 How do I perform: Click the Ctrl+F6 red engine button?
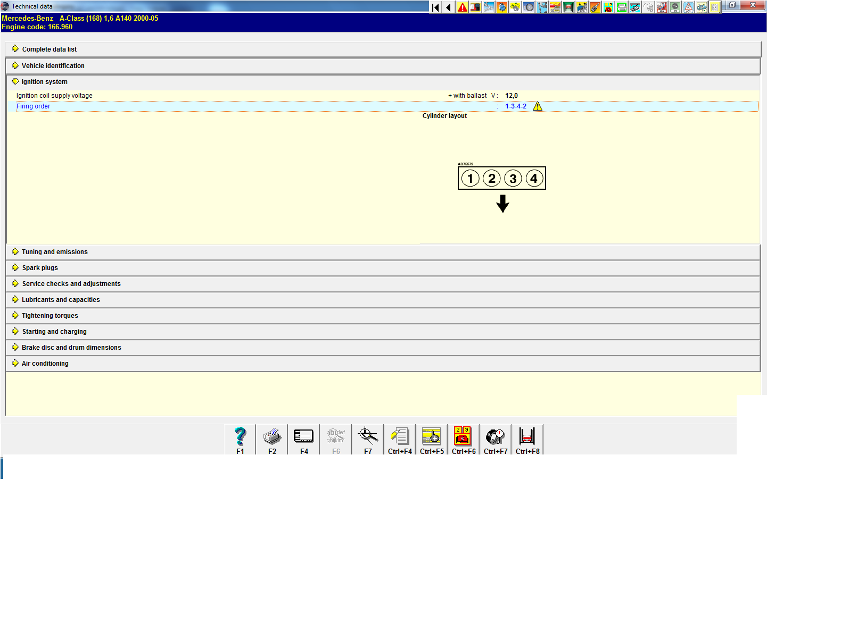464,440
